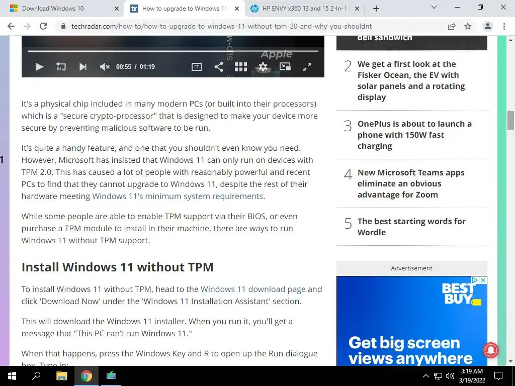Open the green app next to Chrome
The width and height of the screenshot is (515, 386).
point(111,376)
